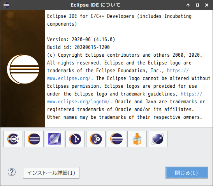Viewport: 213px width, 186px height.
Task: Click the インストール詳細(I) button
Action: click(51, 173)
